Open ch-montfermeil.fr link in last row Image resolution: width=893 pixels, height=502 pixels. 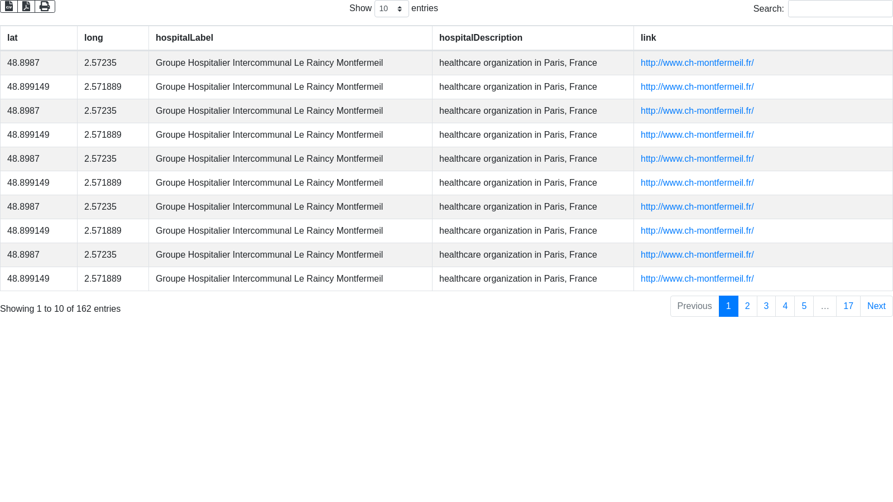[x=697, y=279]
